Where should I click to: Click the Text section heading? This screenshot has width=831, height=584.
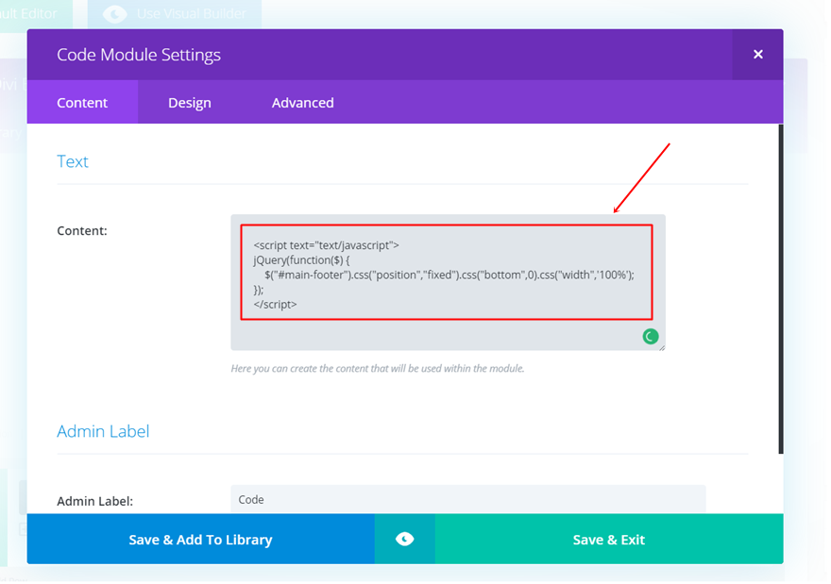point(73,161)
